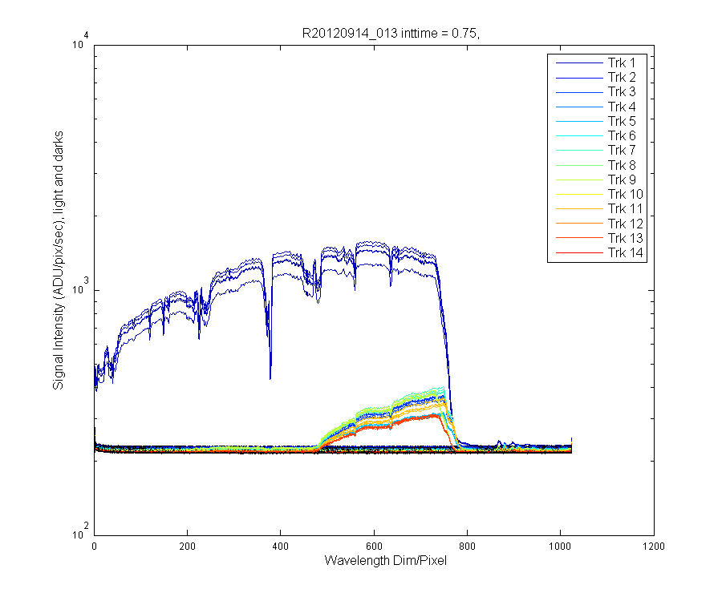Click the x-axis tick label 200

(188, 547)
